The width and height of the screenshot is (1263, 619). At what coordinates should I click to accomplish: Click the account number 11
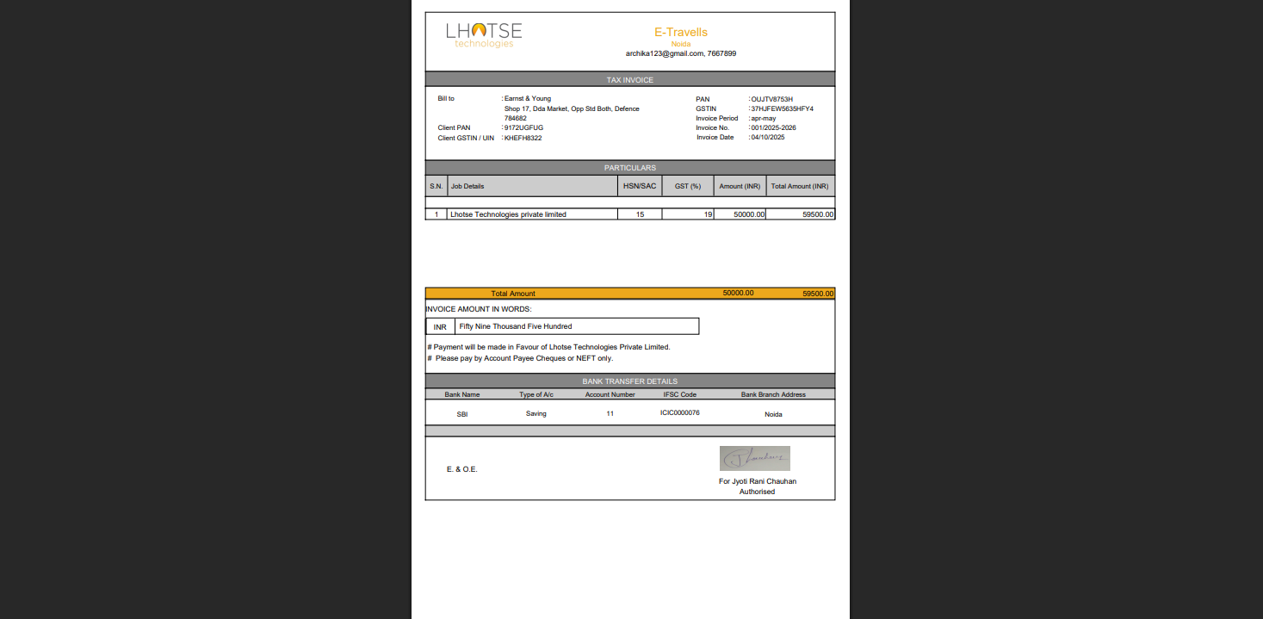[610, 414]
